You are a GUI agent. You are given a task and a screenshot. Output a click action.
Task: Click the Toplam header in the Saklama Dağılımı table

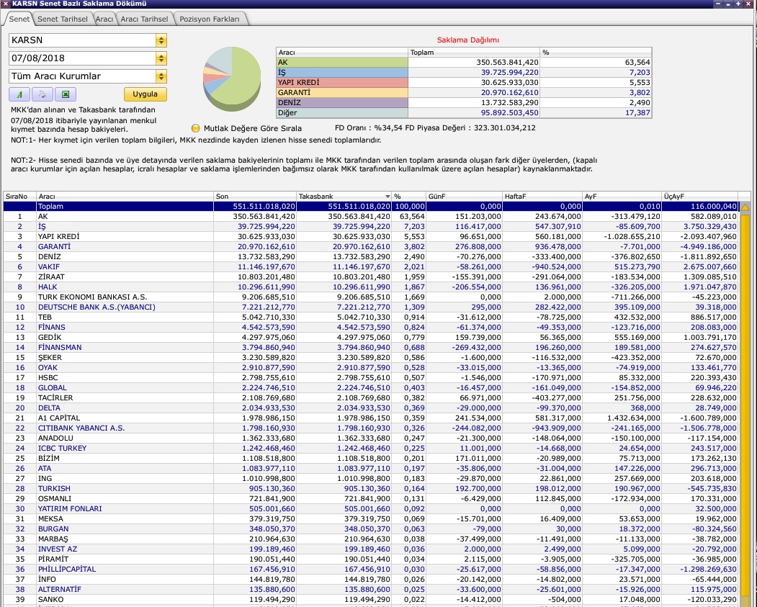(x=474, y=52)
